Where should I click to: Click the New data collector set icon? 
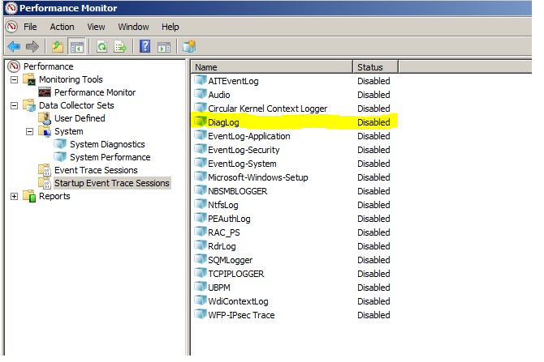pos(189,46)
